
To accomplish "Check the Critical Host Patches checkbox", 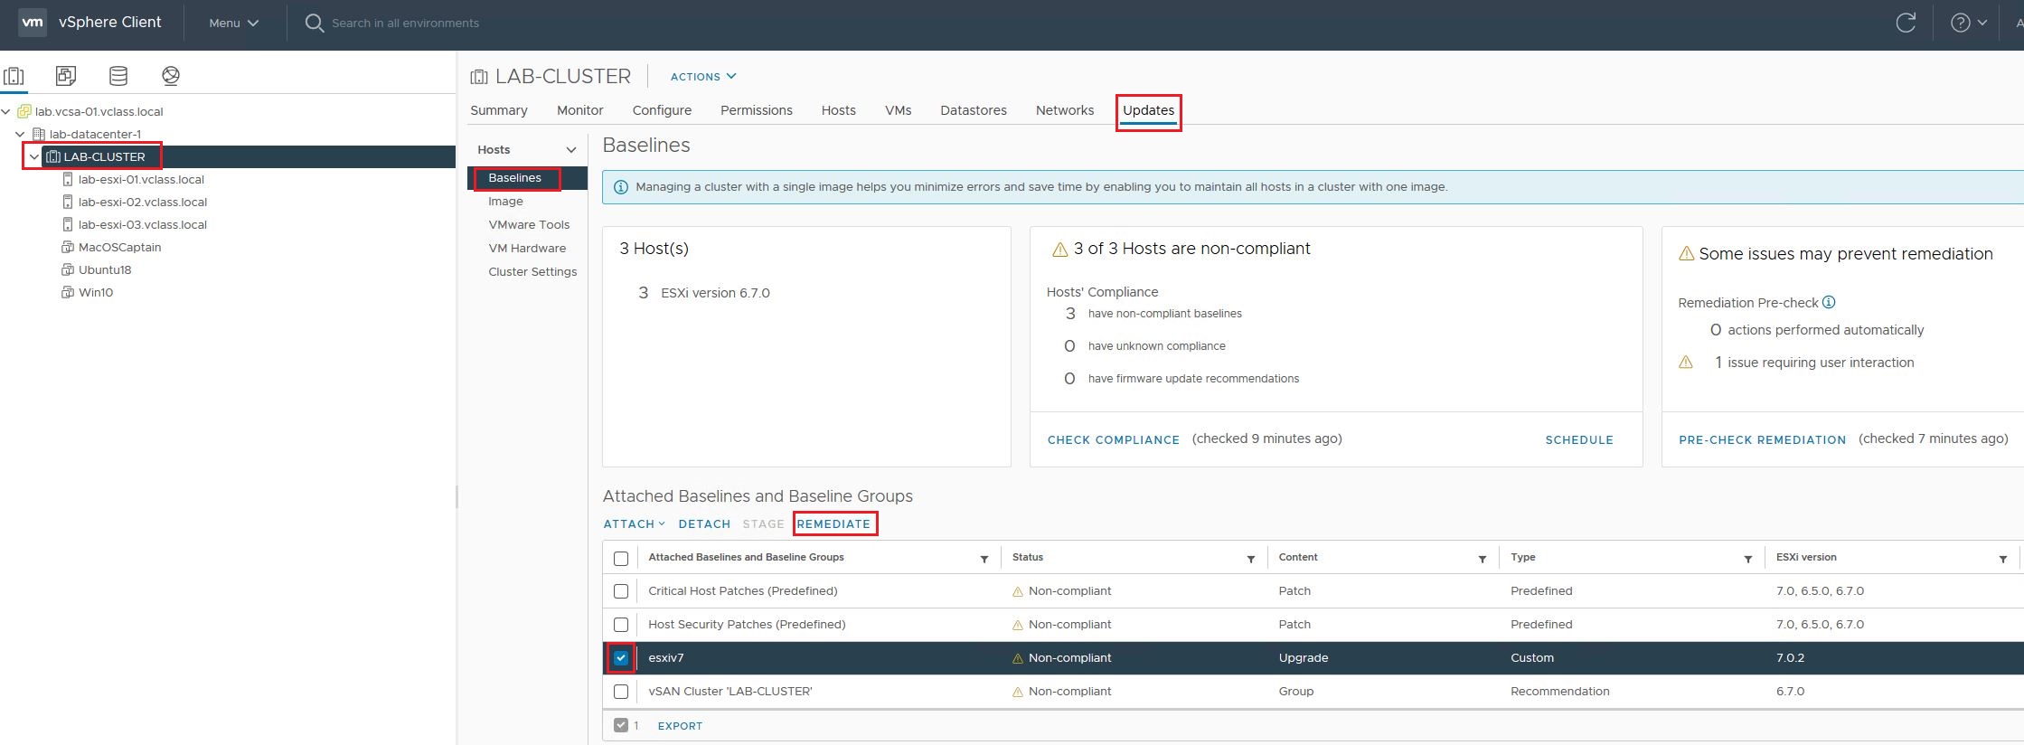I will tap(621, 591).
